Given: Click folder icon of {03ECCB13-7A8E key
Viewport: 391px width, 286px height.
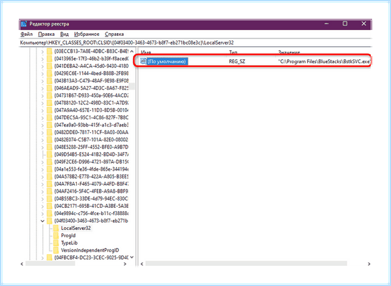Looking at the screenshot, I should point(50,51).
